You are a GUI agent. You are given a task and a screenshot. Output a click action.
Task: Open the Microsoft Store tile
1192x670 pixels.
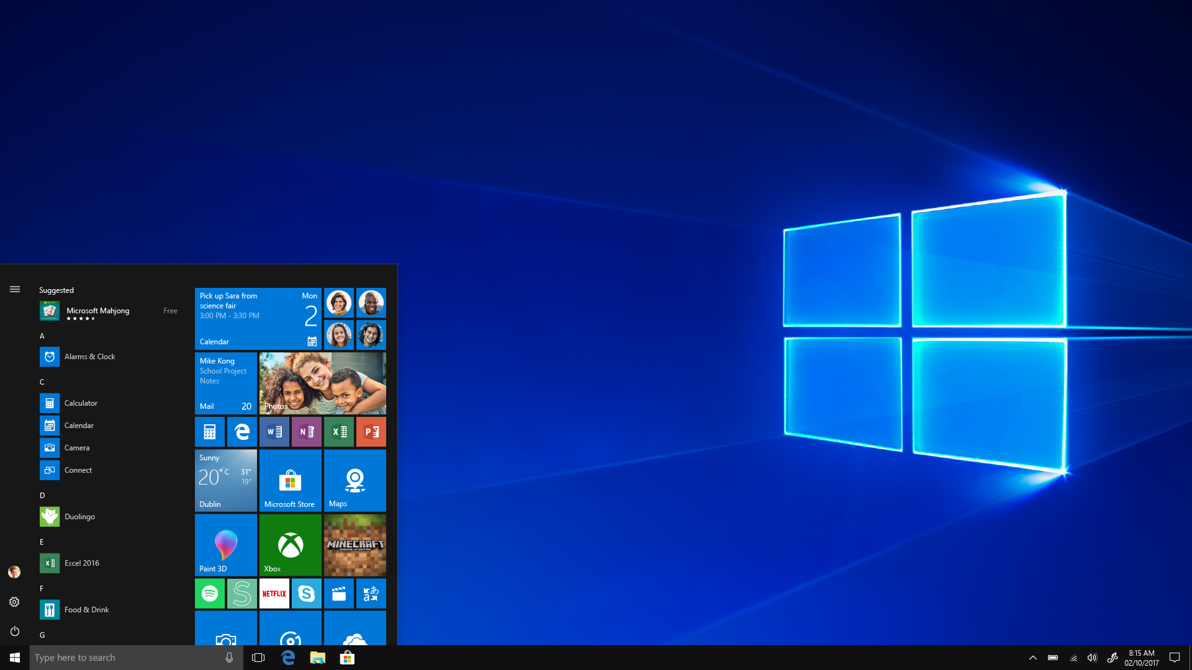click(291, 480)
